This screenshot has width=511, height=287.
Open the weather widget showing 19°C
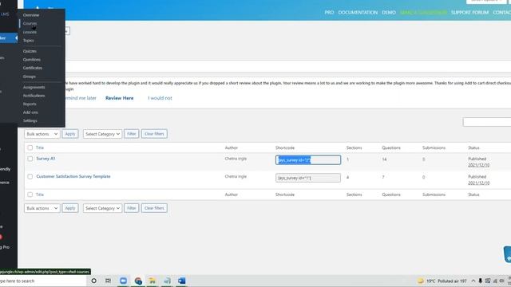coord(442,281)
